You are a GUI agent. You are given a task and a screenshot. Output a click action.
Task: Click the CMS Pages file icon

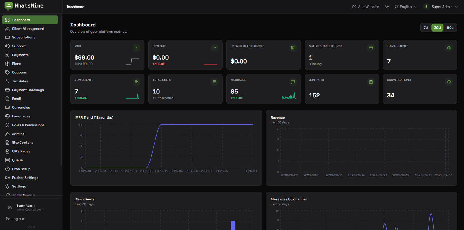click(x=7, y=151)
